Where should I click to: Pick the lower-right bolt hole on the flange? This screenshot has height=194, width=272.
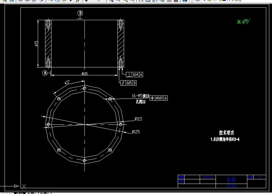pyautogui.click(x=110, y=150)
